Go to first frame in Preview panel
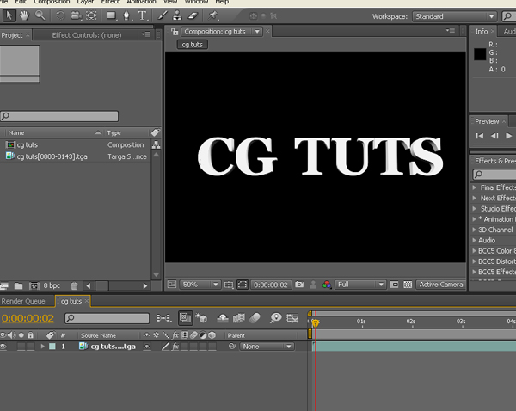 click(480, 136)
